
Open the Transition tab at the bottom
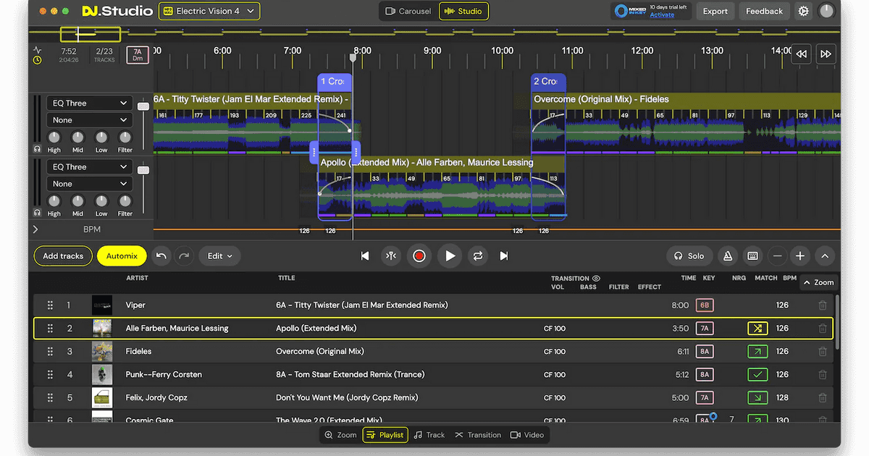coord(478,435)
